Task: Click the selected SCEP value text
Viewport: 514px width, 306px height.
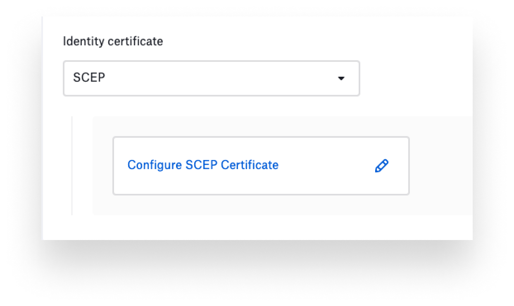Action: [89, 78]
